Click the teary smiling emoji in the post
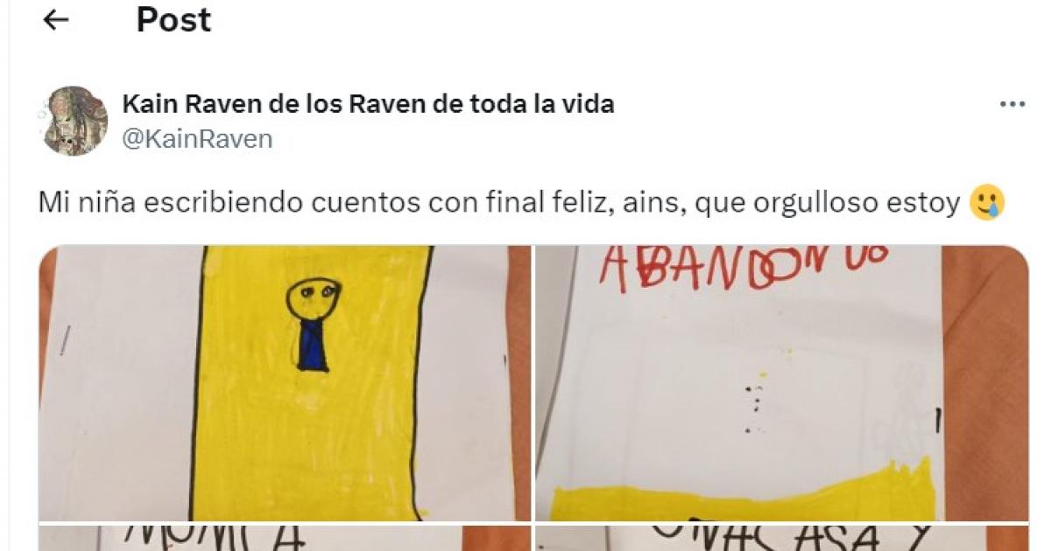The image size is (1051, 551). (986, 204)
